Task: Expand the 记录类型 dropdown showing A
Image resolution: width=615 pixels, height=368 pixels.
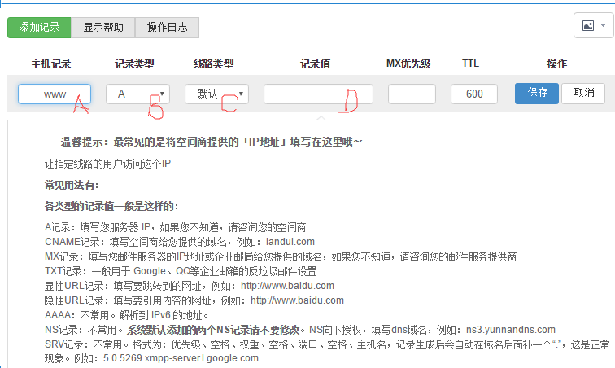Action: pyautogui.click(x=137, y=94)
